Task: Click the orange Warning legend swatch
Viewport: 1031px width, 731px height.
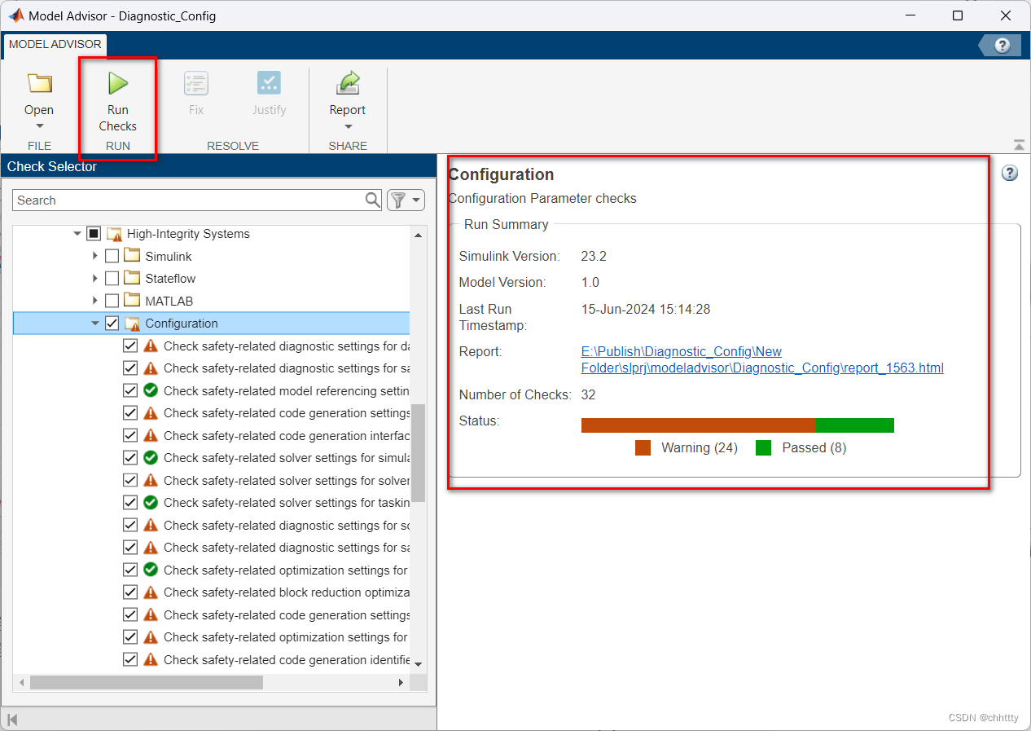Action: tap(643, 447)
